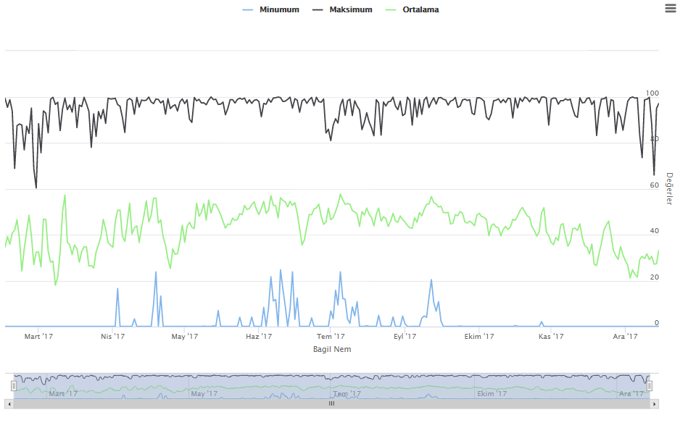Click the scrollbar right arrow button
This screenshot has width=680, height=428.
tap(655, 403)
